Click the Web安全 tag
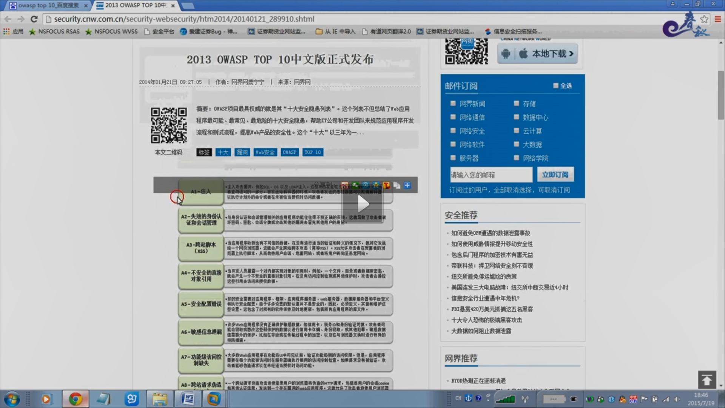 (x=265, y=152)
